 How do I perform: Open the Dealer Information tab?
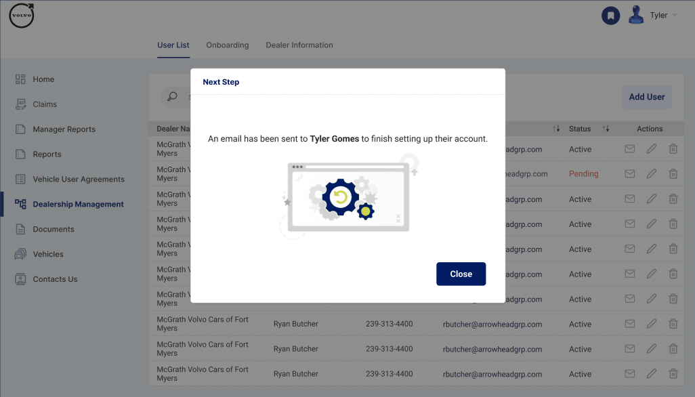pyautogui.click(x=299, y=45)
